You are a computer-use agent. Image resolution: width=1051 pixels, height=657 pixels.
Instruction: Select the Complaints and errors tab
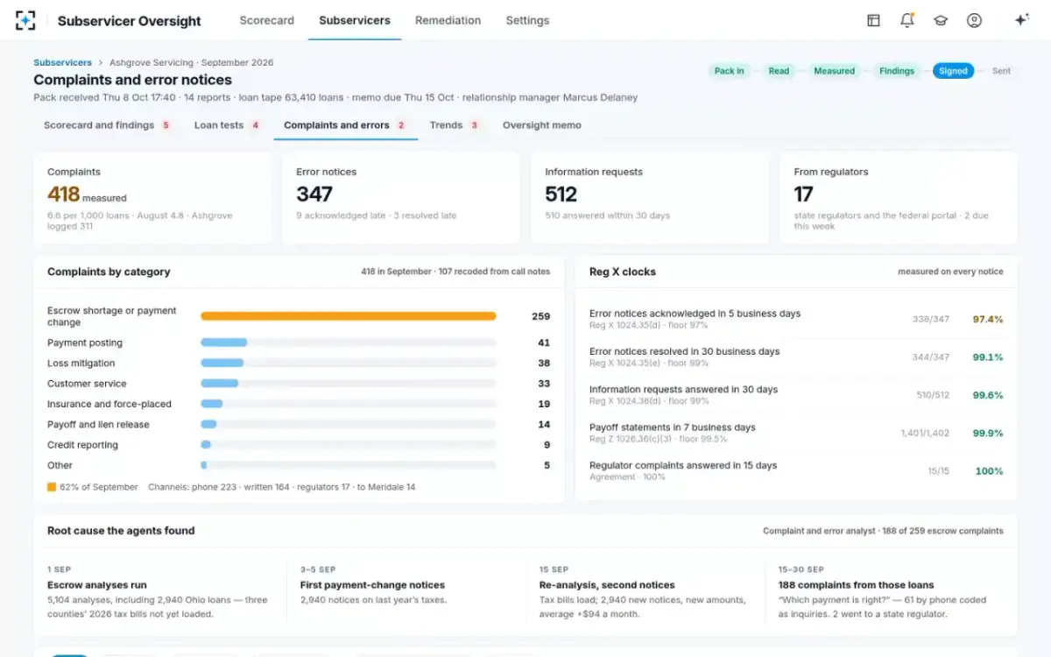[345, 125]
